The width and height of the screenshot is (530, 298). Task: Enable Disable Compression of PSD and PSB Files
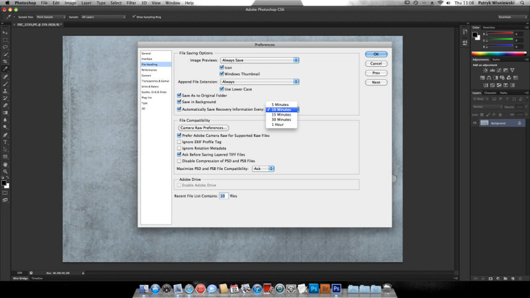179,161
